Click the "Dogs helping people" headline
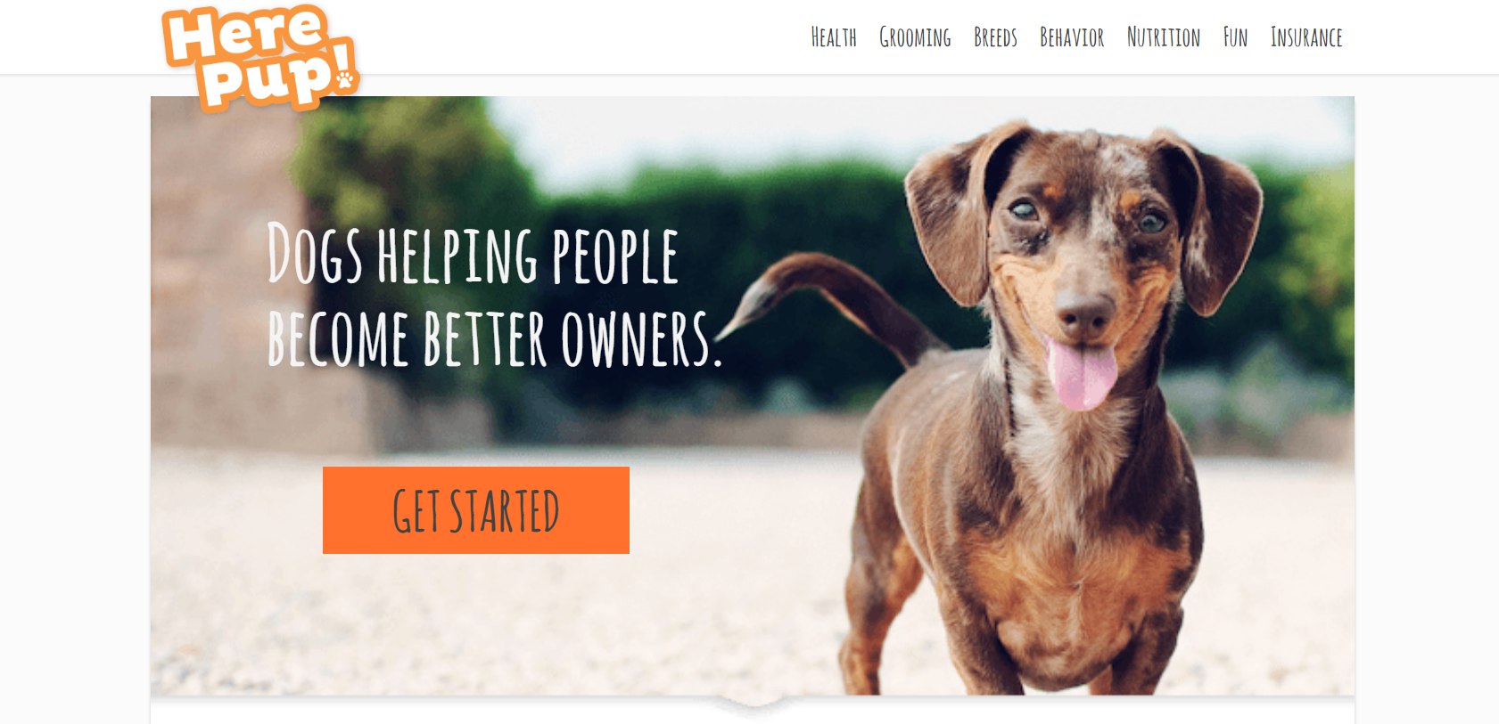 474,255
